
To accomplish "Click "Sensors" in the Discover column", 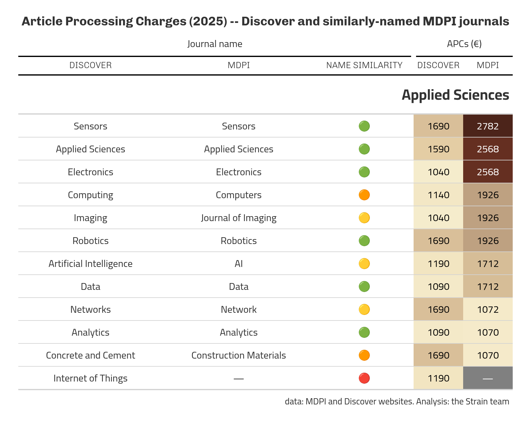I will pos(90,126).
